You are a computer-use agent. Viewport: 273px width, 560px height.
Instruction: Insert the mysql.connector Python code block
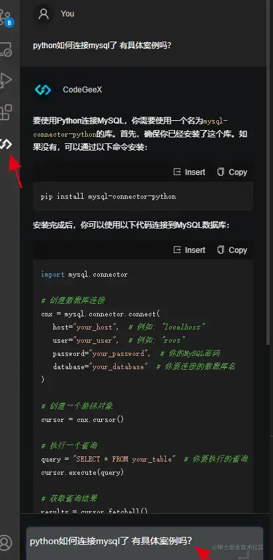190,250
